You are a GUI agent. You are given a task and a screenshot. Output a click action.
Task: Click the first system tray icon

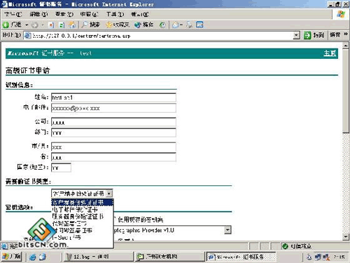[309, 257]
